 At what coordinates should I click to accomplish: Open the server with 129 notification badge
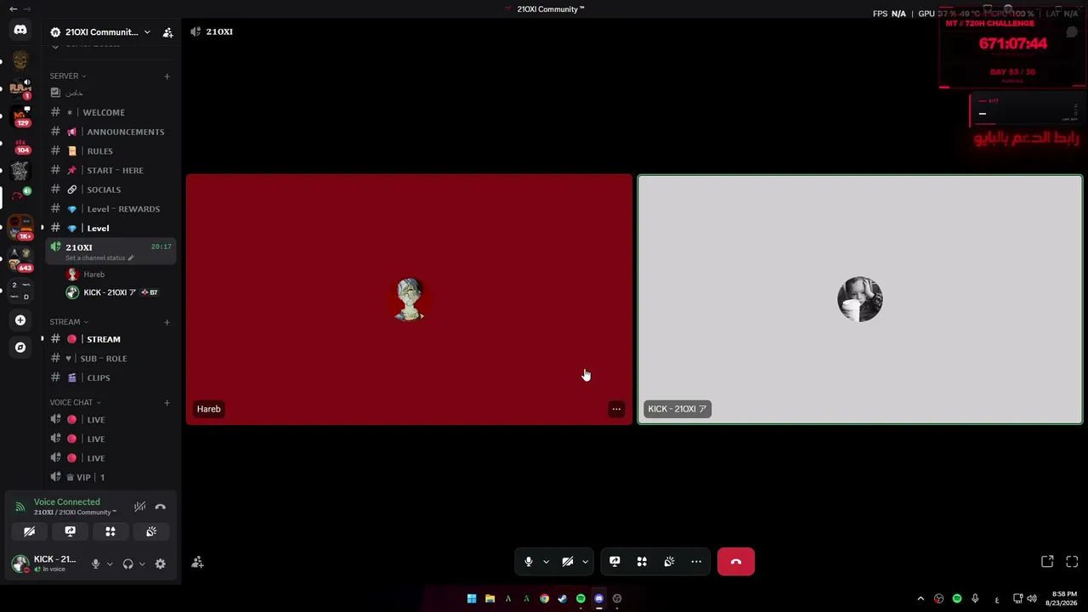point(20,115)
